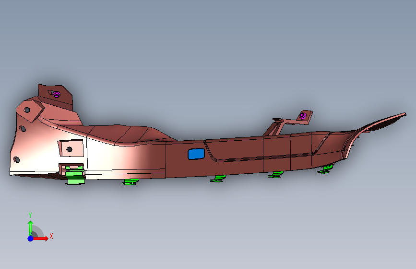Select the green clip below the blue patch
The height and width of the screenshot is (269, 416).
[x=218, y=179]
